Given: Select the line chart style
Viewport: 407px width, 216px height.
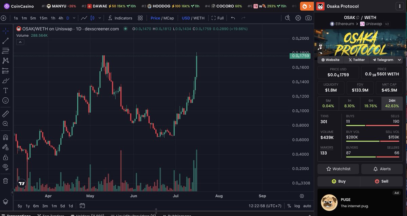Looking at the screenshot, I should [x=84, y=18].
